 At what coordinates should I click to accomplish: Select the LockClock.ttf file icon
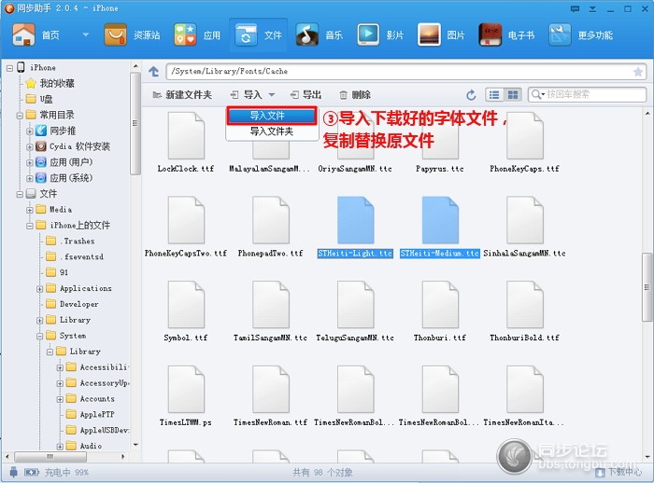[x=186, y=136]
